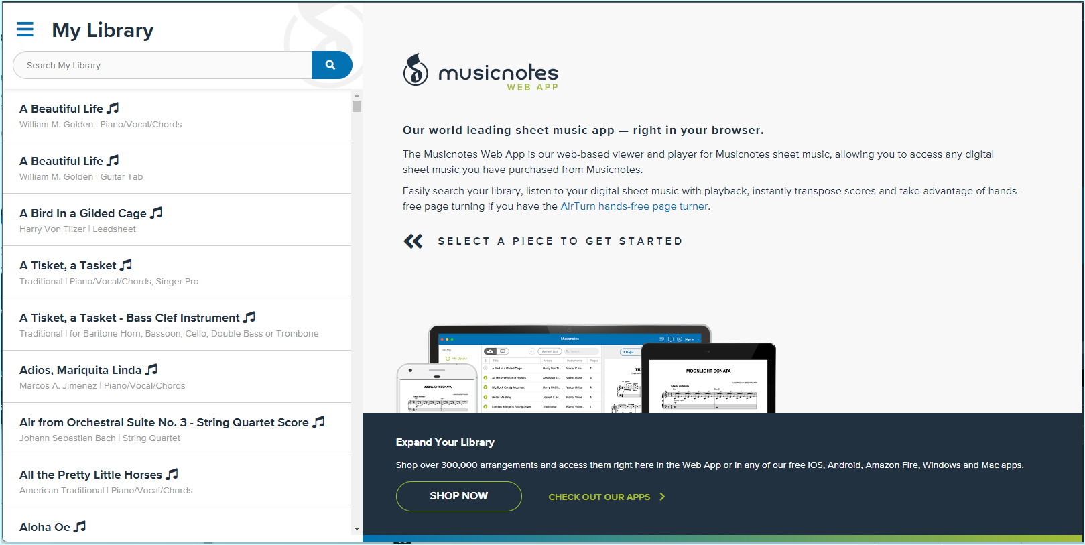Select A Bird In a Gilded Cage
1085x545 pixels.
[177, 220]
